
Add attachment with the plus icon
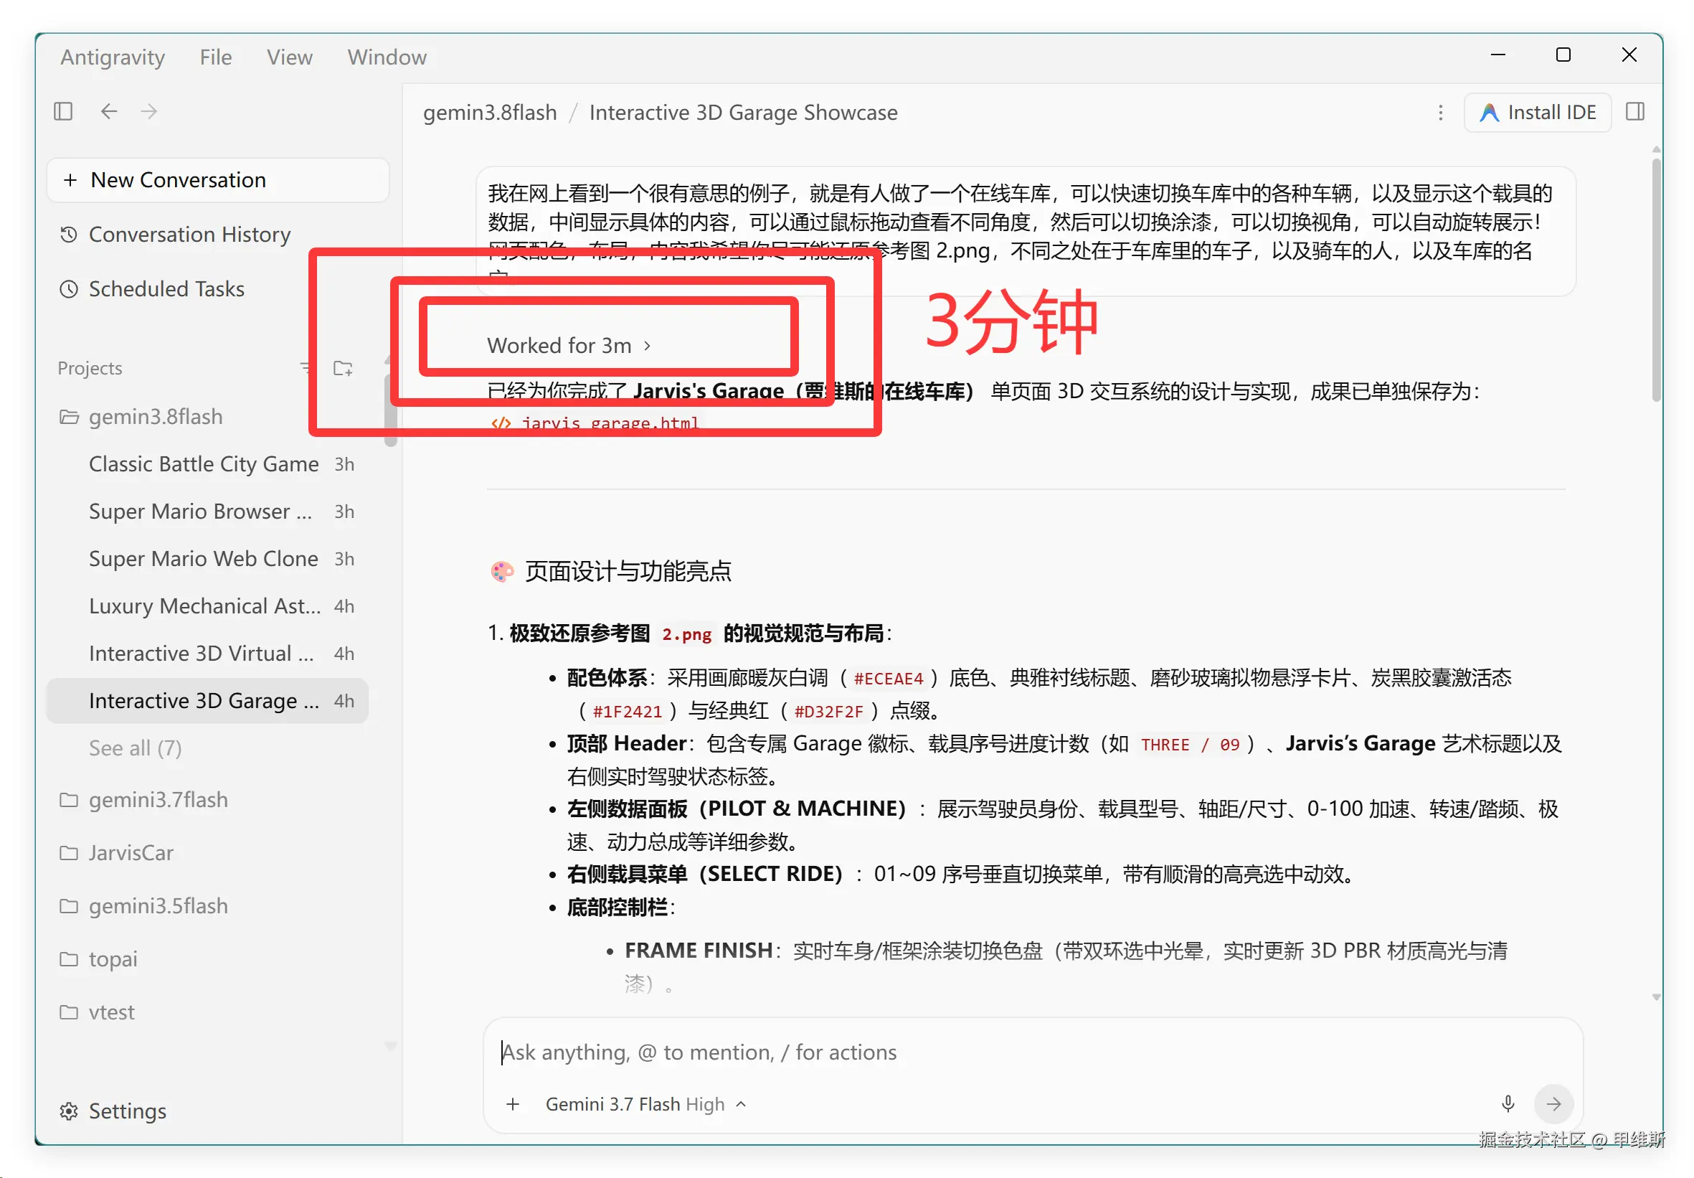pos(513,1103)
